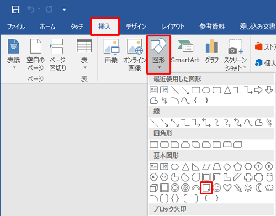Click the 画像 picture button

111,51
